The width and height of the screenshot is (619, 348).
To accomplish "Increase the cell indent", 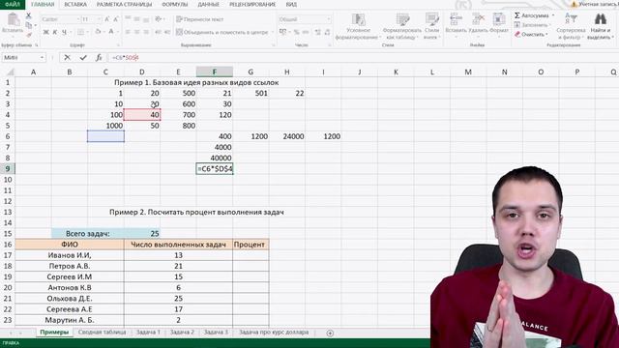I will pyautogui.click(x=167, y=32).
